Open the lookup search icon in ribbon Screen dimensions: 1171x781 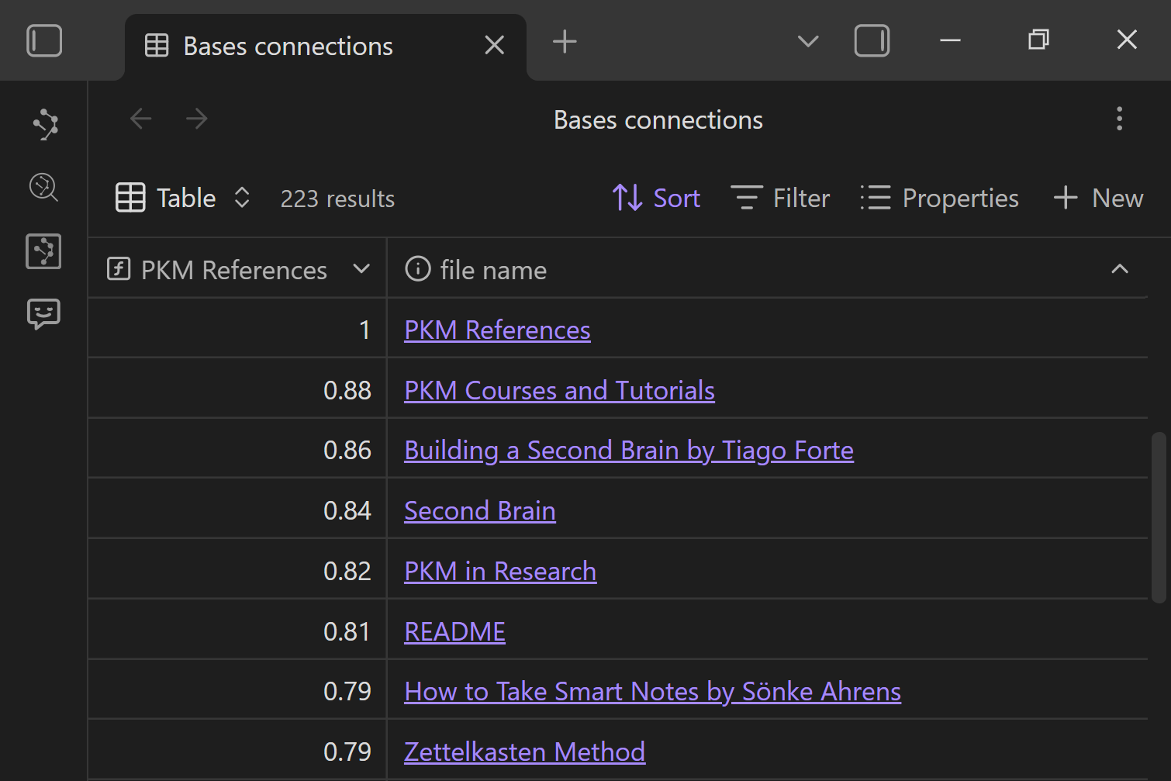44,188
